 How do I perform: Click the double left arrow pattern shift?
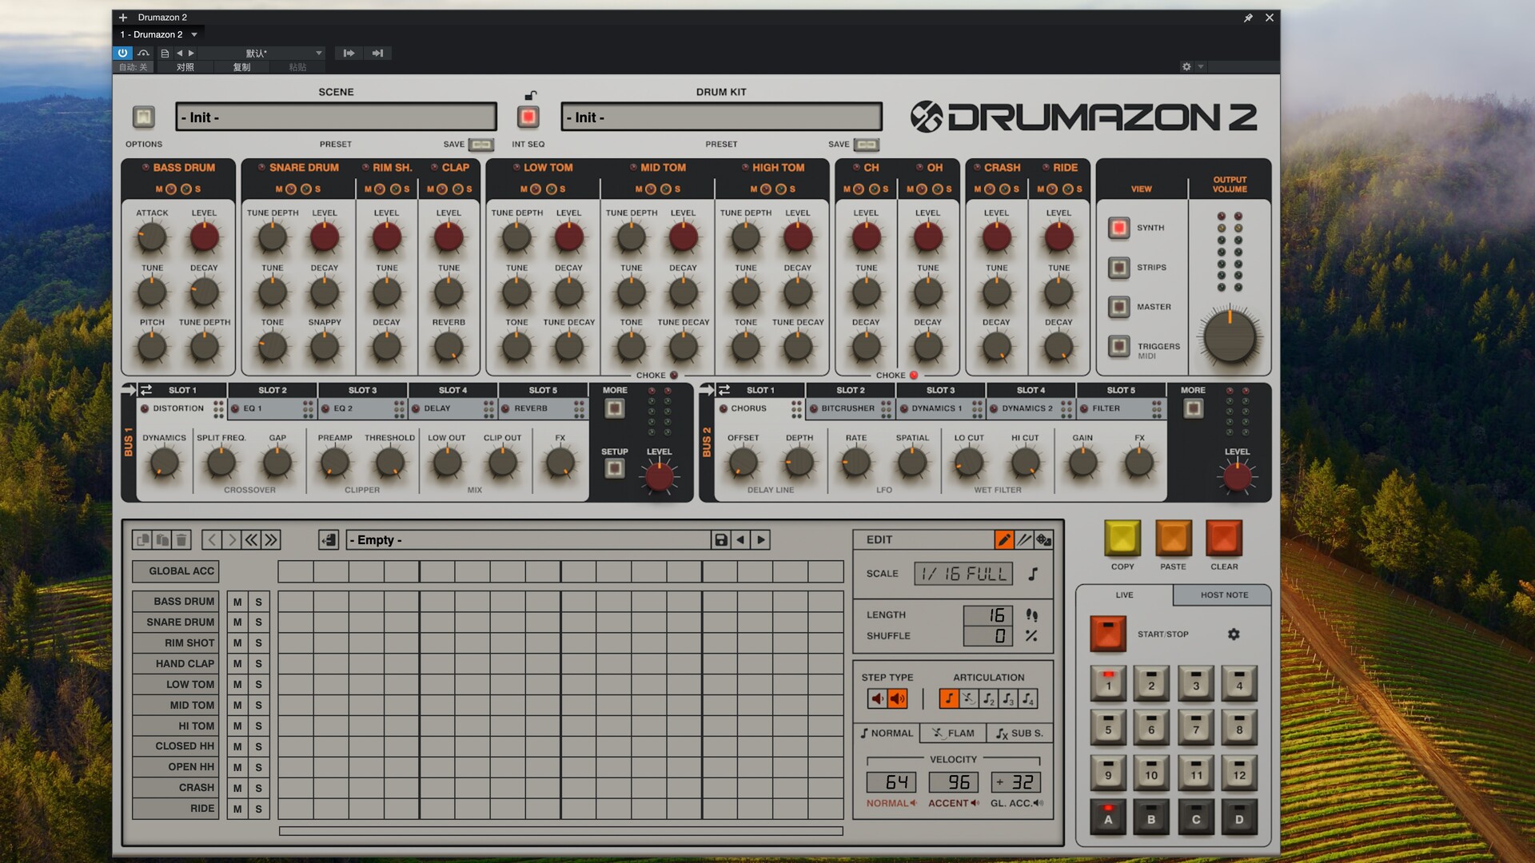[x=251, y=540]
